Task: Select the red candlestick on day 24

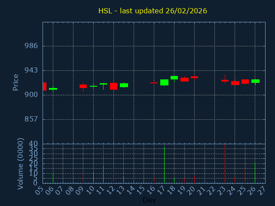Action: [x=235, y=83]
